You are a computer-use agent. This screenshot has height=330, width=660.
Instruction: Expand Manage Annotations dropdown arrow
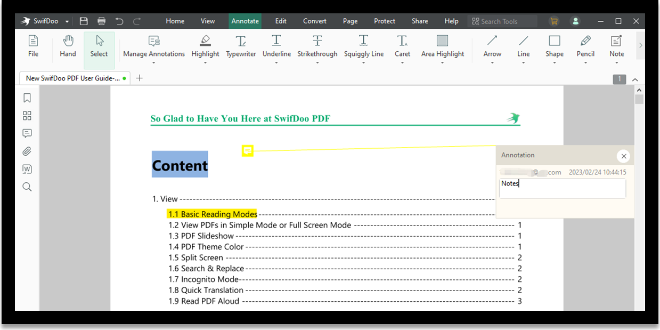coord(154,63)
